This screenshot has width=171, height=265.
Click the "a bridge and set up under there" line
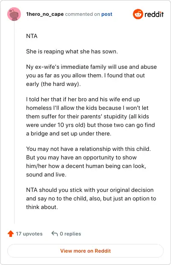point(68,133)
